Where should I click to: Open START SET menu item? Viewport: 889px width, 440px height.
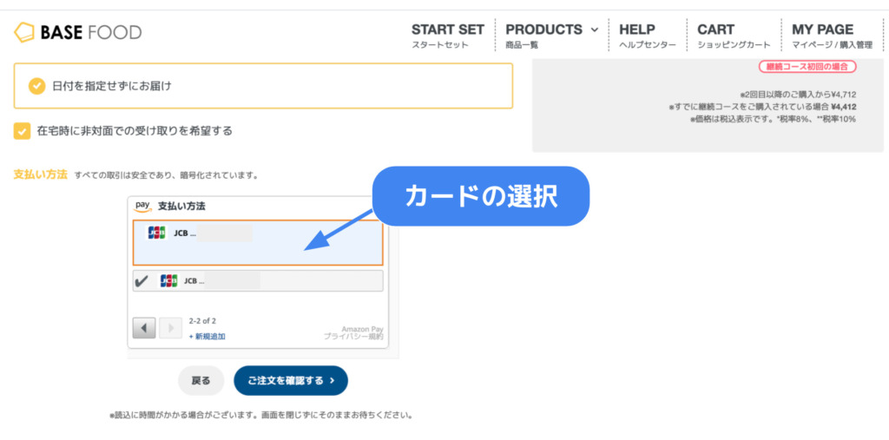coord(448,36)
